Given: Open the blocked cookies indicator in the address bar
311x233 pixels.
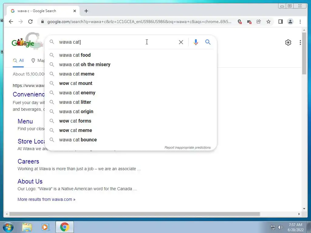Looking at the screenshot, I should click(240, 22).
